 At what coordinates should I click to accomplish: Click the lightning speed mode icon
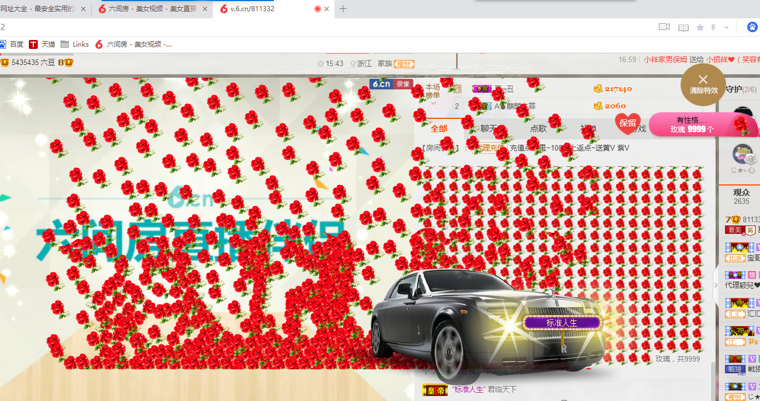point(713,27)
